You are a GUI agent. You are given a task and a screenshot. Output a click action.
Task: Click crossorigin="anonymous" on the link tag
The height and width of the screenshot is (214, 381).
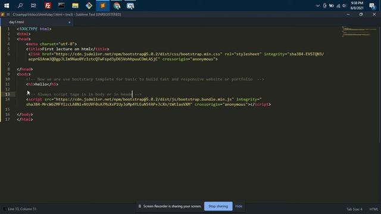[189, 59]
